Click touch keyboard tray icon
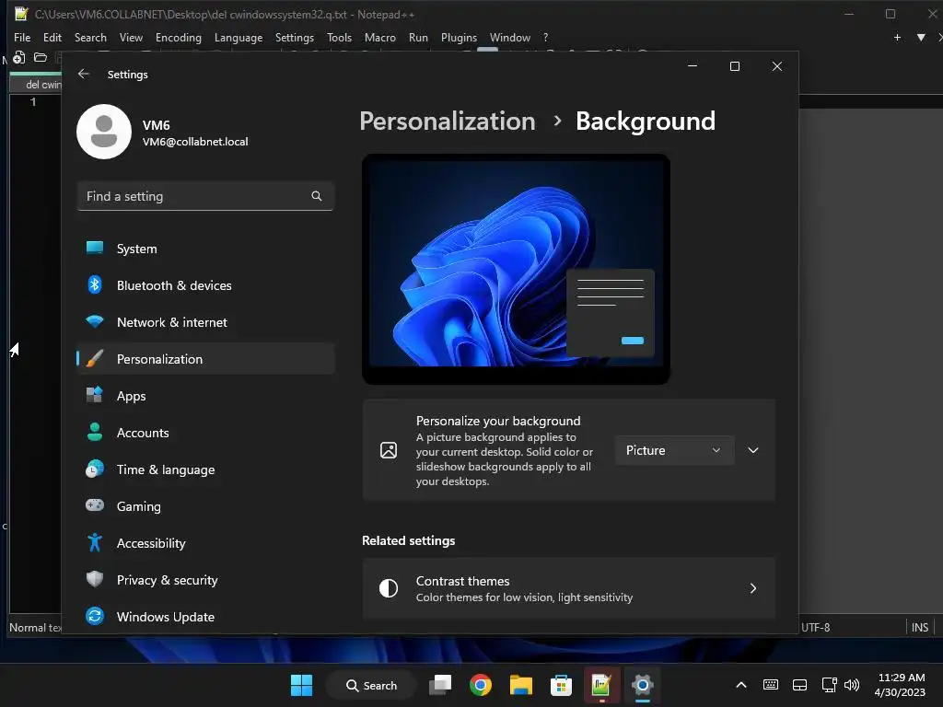This screenshot has height=707, width=943. click(x=771, y=685)
